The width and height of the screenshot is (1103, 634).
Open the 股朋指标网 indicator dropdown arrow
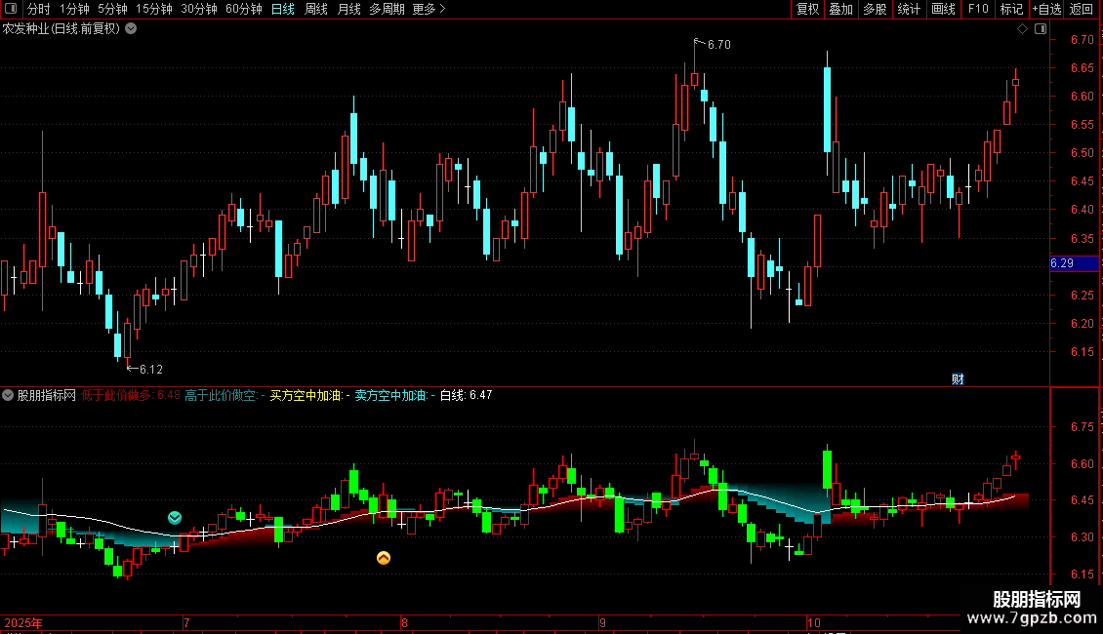point(8,395)
